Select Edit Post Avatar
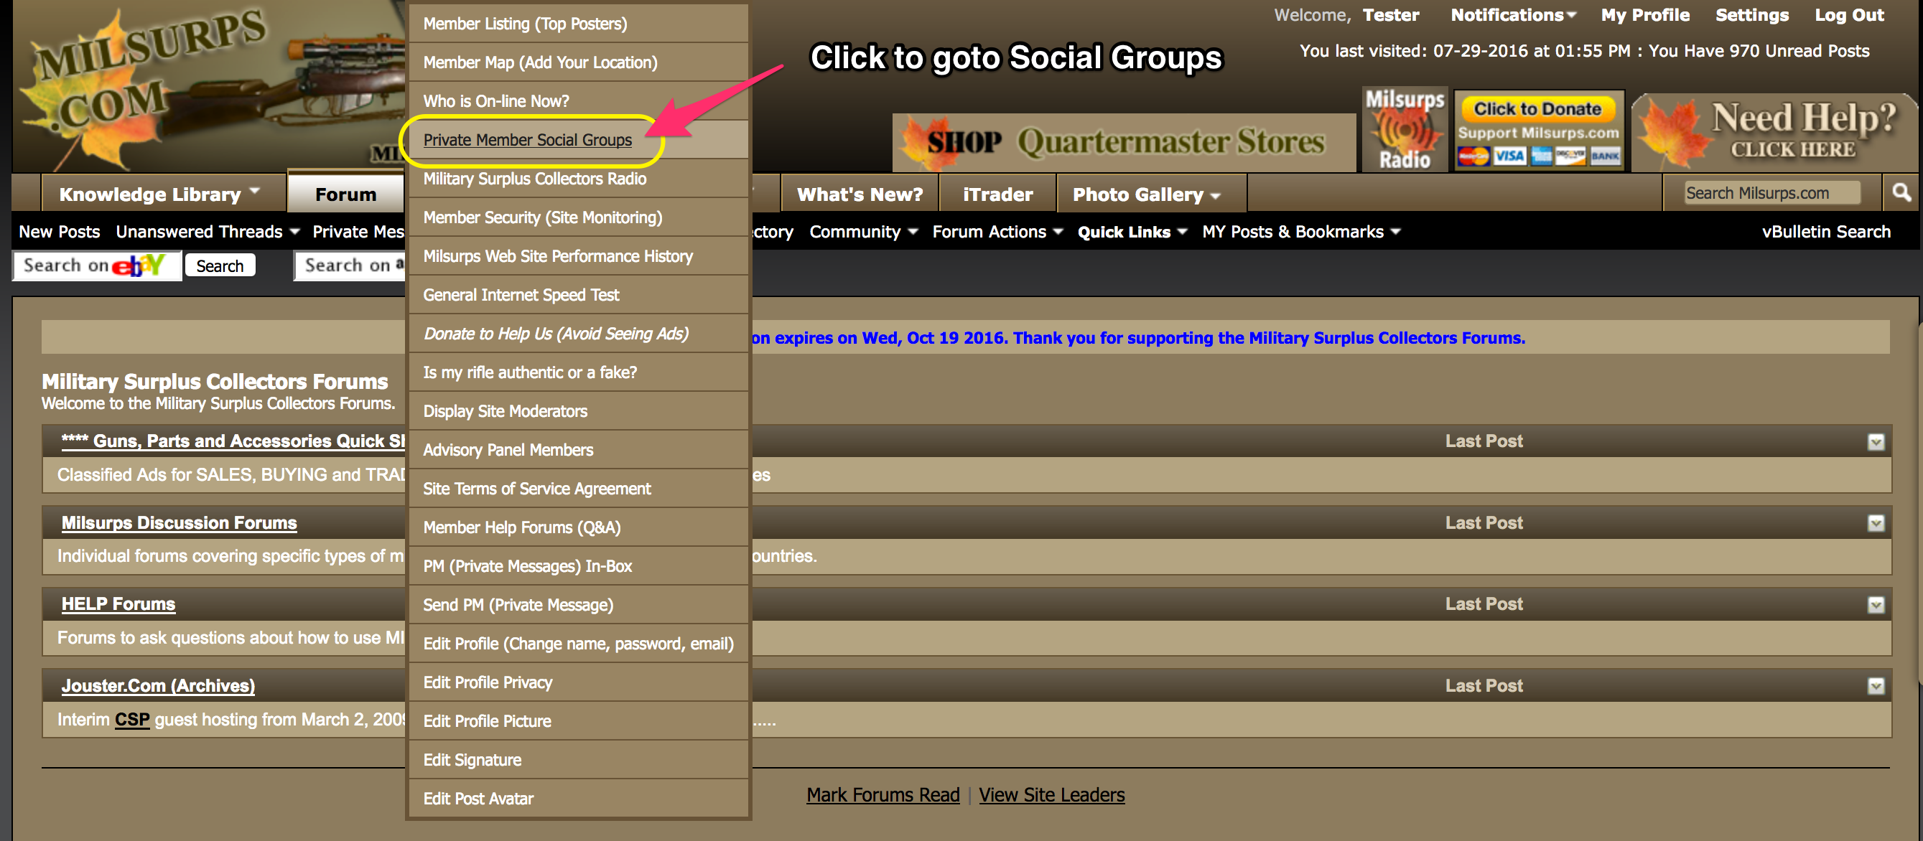1923x841 pixels. pos(578,799)
